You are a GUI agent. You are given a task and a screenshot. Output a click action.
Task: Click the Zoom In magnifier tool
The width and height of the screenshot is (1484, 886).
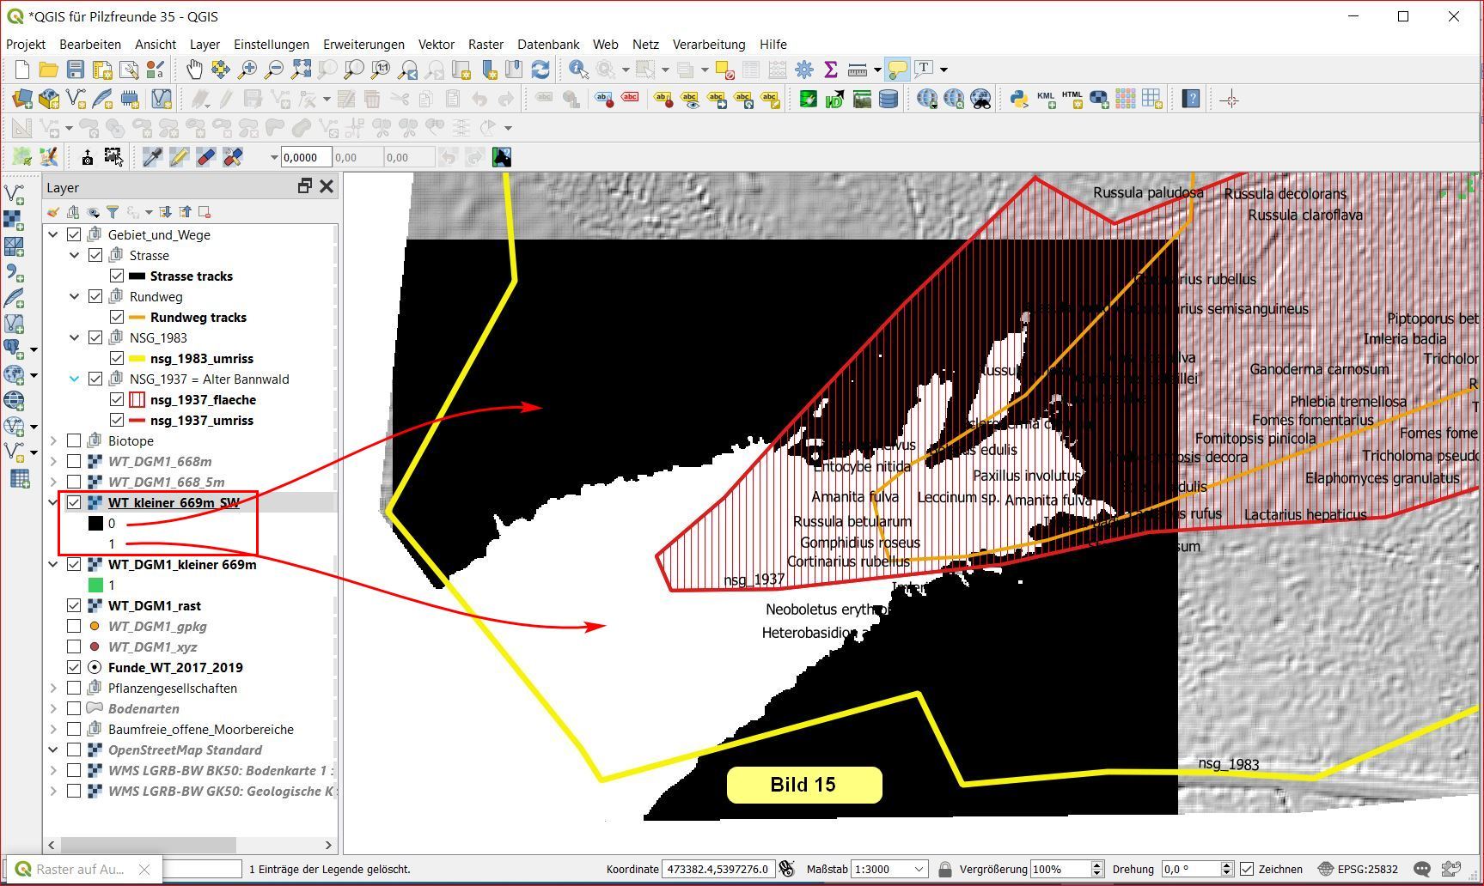point(247,70)
